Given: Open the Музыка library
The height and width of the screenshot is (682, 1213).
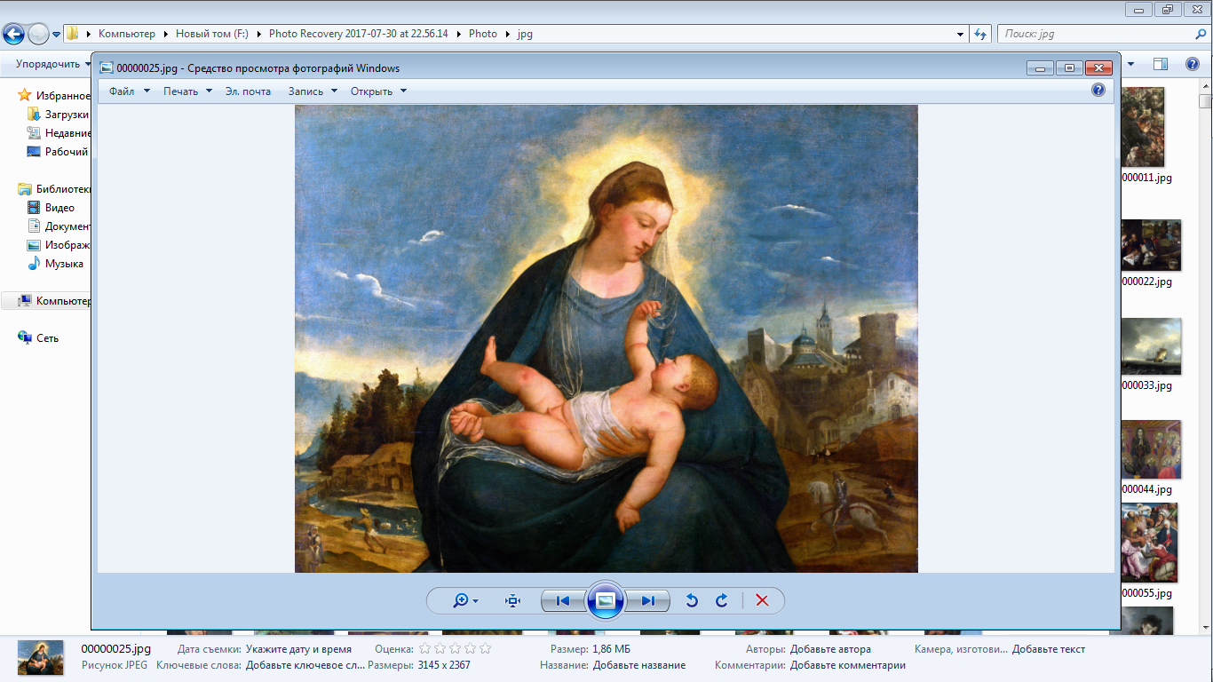Looking at the screenshot, I should tap(56, 264).
